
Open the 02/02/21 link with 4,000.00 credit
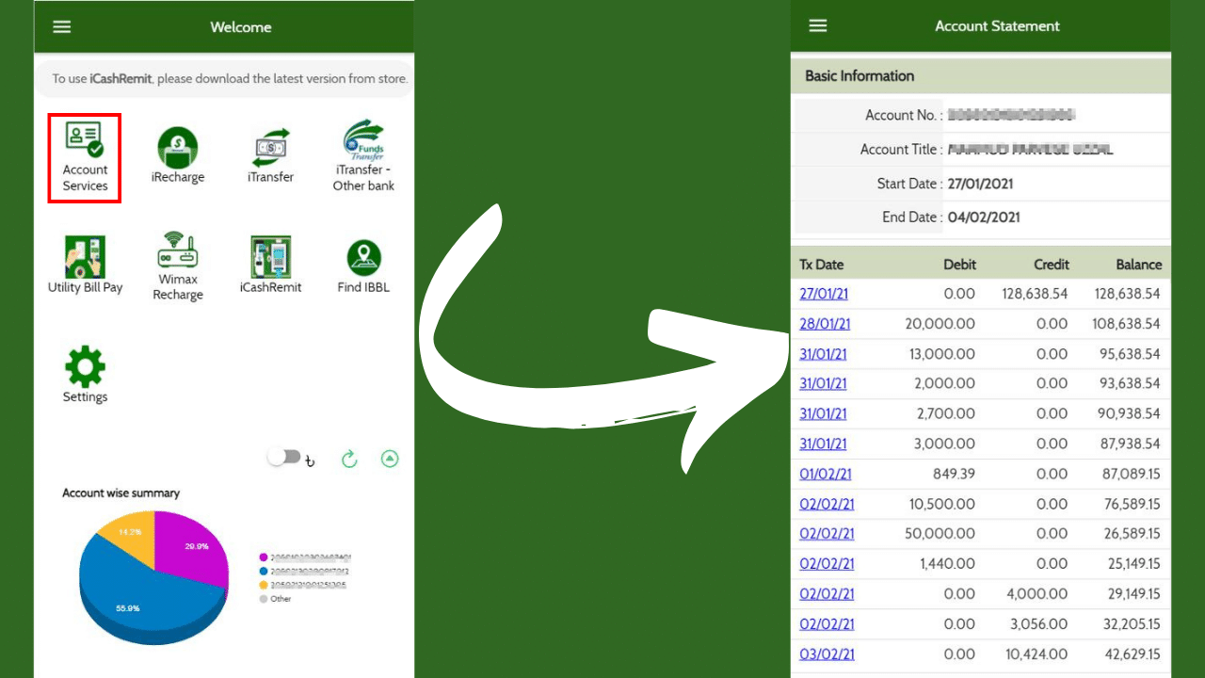(827, 594)
